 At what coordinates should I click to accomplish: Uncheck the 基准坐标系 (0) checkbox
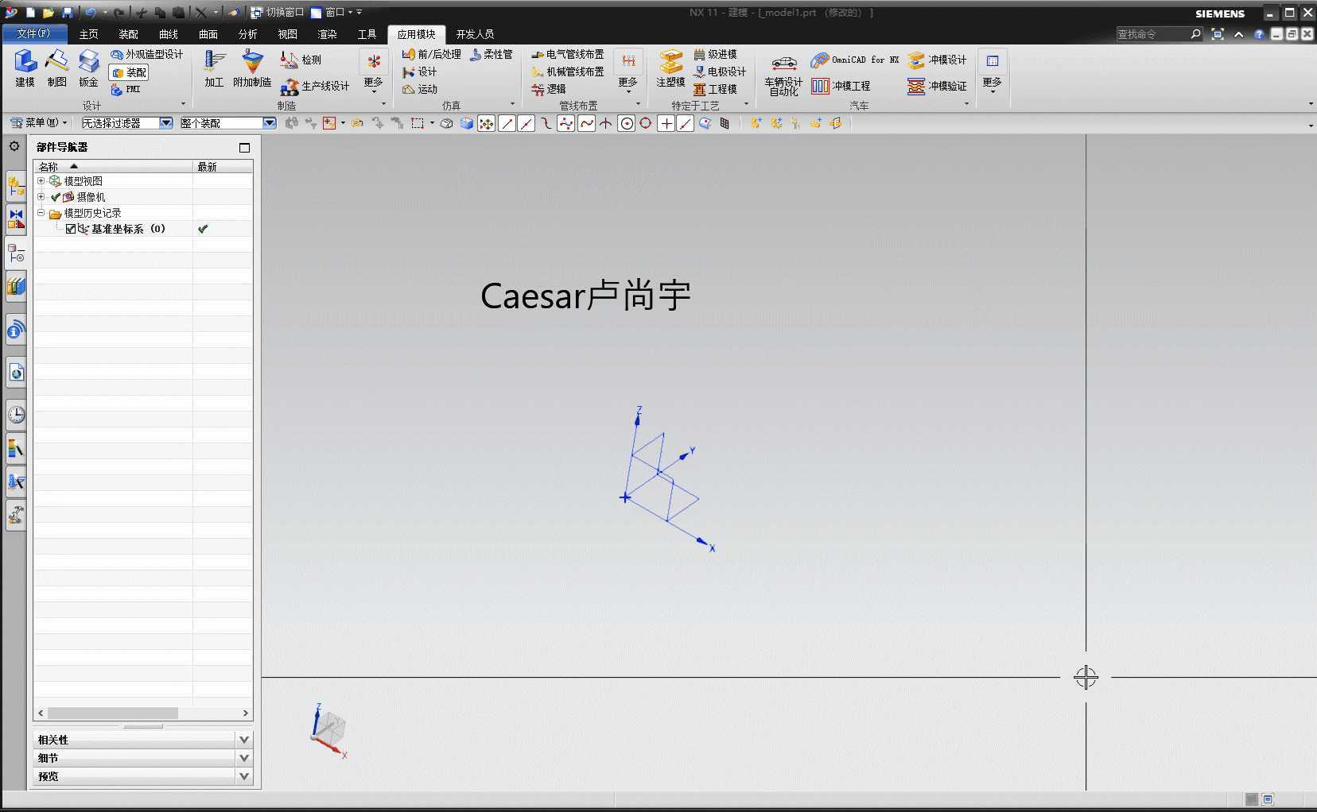click(71, 229)
